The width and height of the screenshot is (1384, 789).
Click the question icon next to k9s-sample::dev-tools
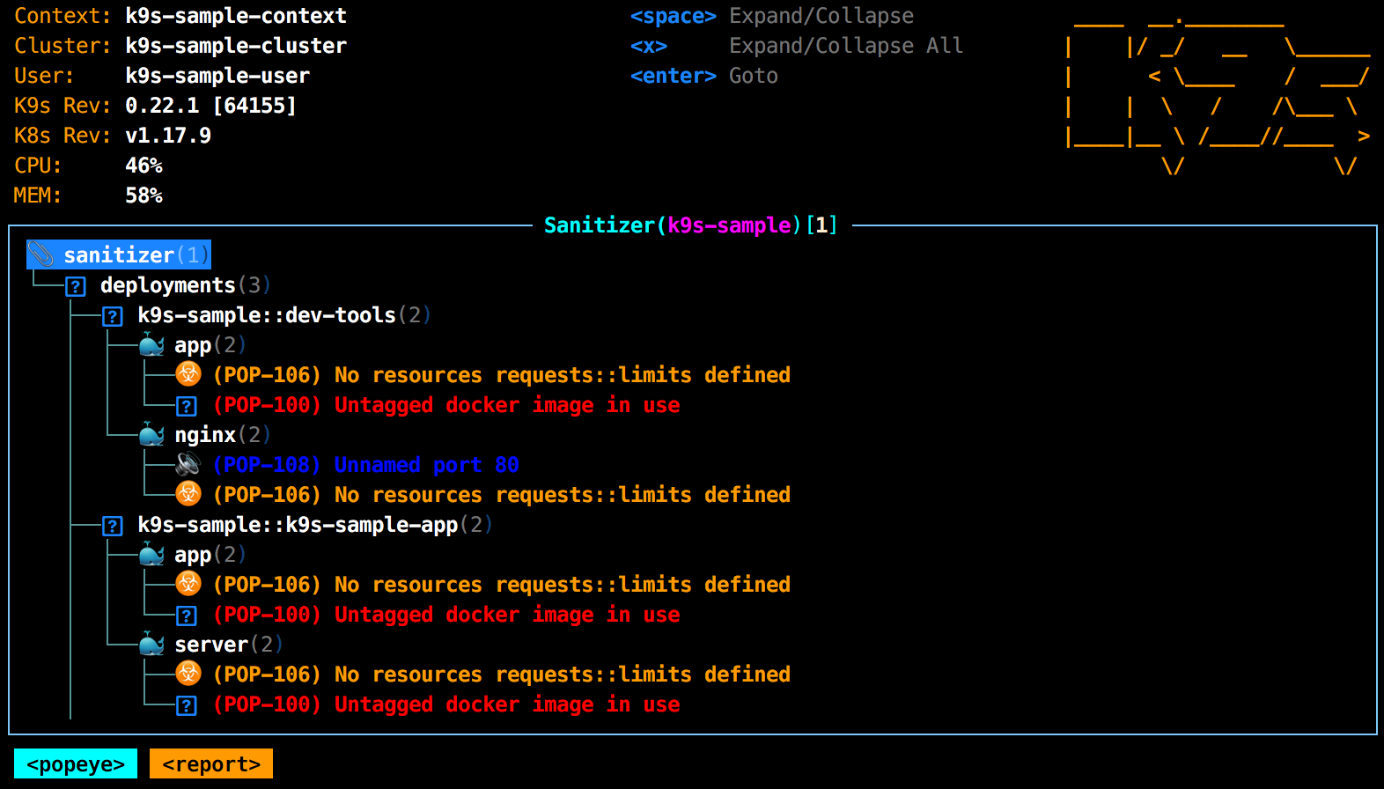click(113, 316)
